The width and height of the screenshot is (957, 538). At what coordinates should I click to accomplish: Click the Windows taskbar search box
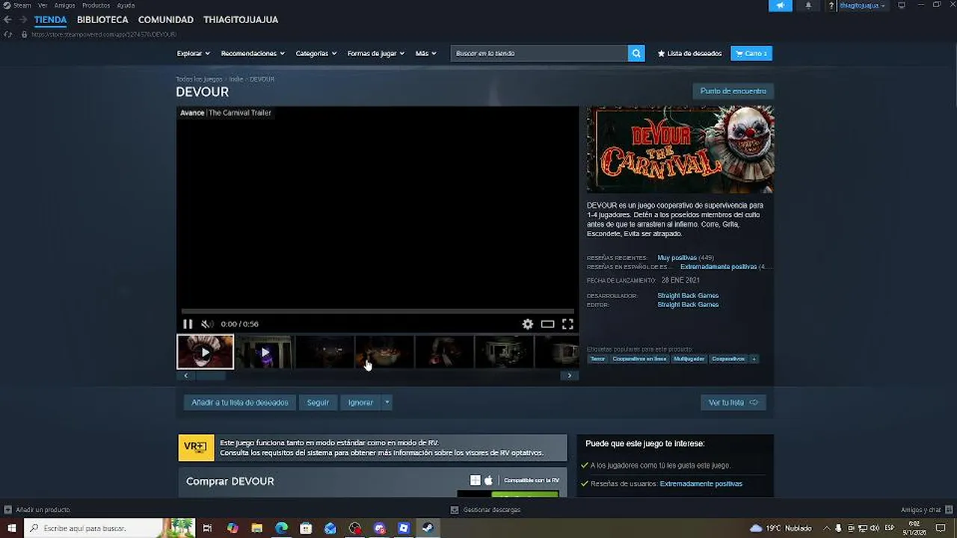point(109,528)
